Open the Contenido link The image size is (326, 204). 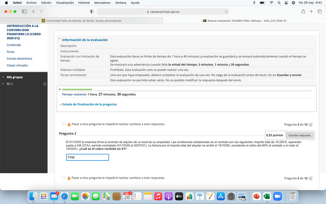[14, 45]
